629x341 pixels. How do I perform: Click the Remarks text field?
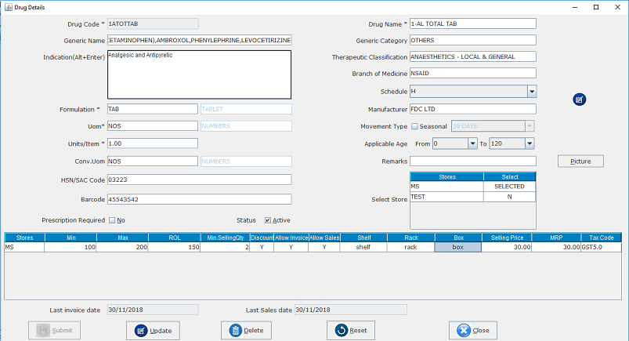pyautogui.click(x=472, y=161)
